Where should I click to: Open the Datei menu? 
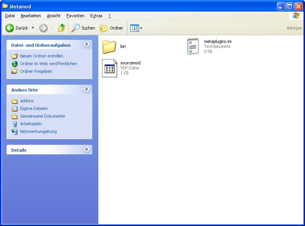[x=10, y=16]
